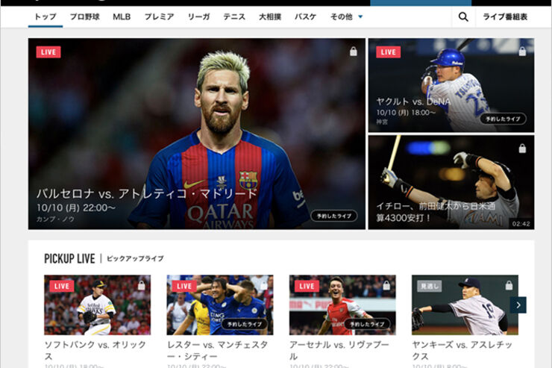The image size is (552, 368).
Task: Expand the その他 dropdown menu
Action: tap(346, 16)
